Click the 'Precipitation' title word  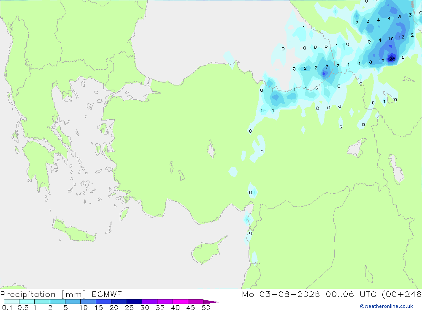(x=28, y=294)
